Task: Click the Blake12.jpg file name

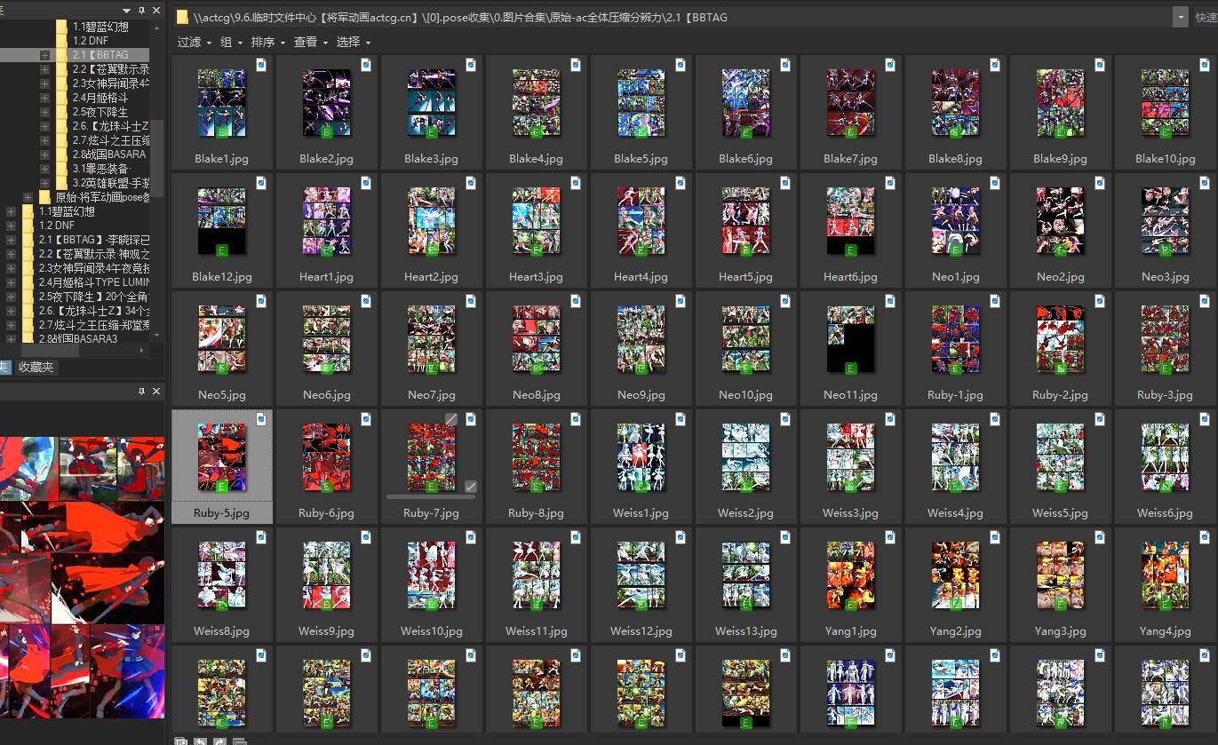Action: coord(221,277)
